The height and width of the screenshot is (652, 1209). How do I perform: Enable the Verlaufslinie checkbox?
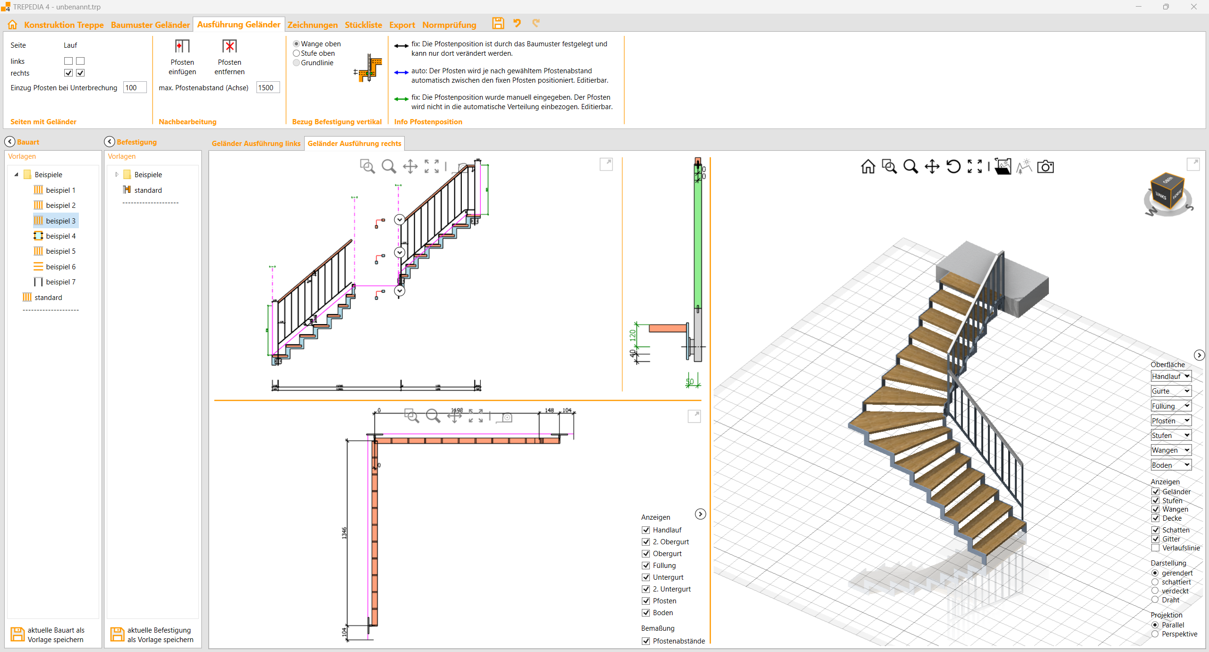pyautogui.click(x=1155, y=548)
